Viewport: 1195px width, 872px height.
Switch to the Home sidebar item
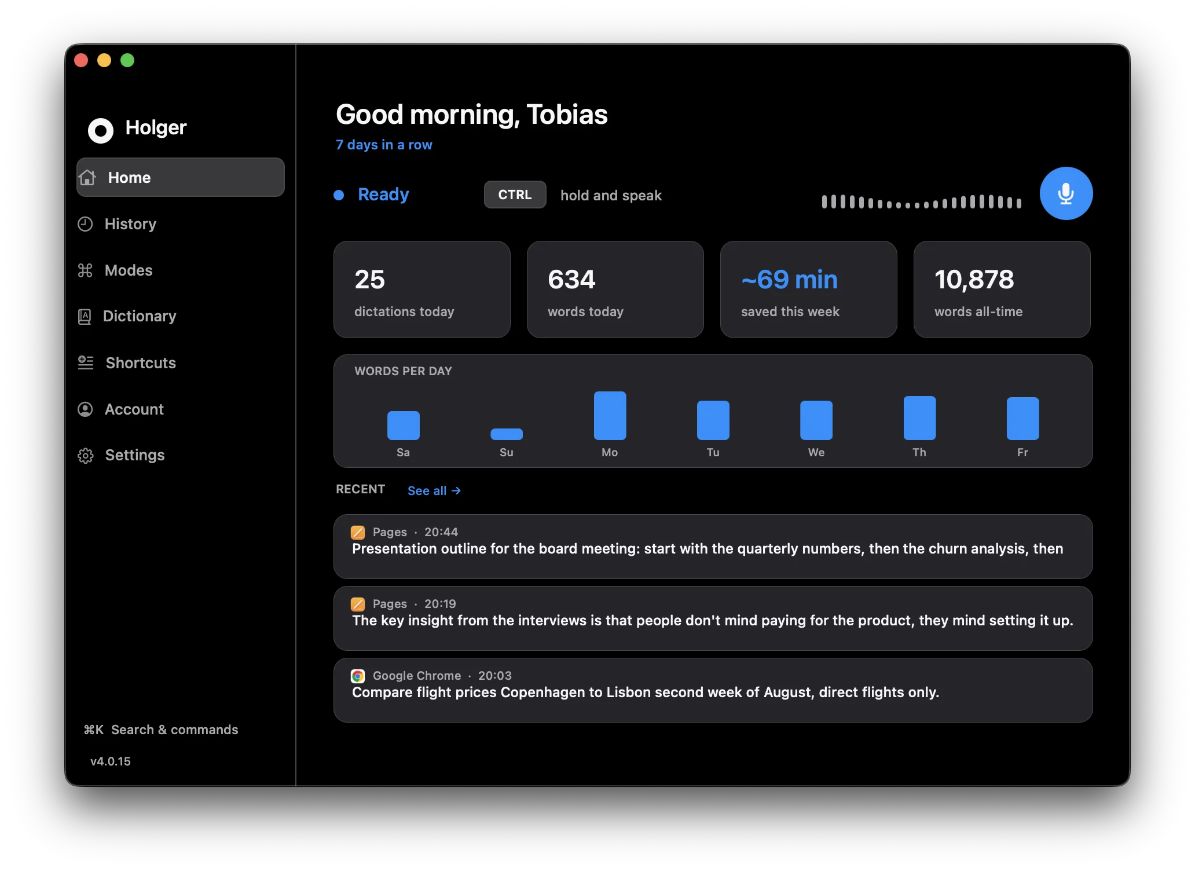181,177
